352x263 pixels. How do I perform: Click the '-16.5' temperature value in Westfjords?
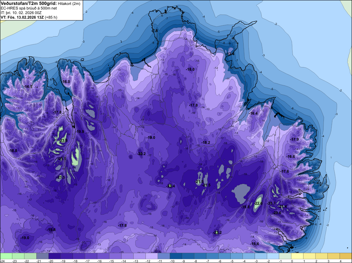click(28, 86)
